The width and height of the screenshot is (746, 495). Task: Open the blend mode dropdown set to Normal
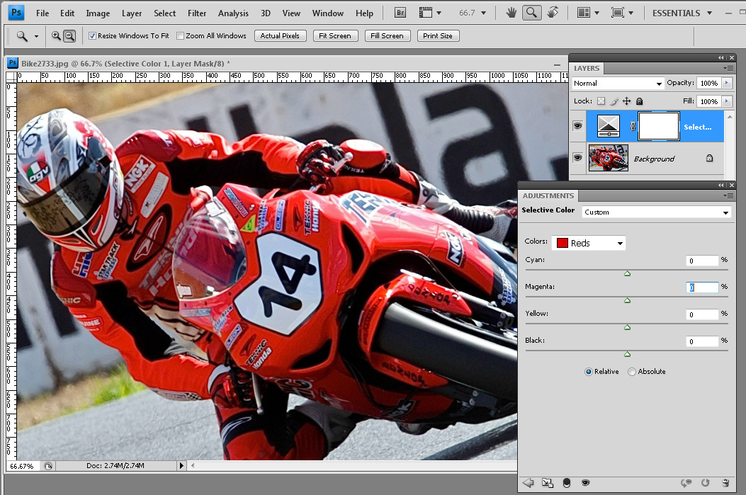pos(618,84)
